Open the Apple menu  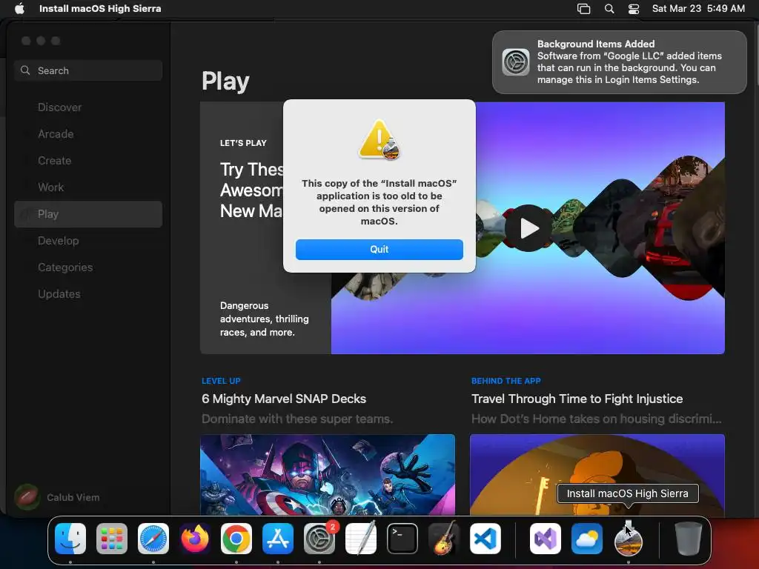tap(19, 9)
